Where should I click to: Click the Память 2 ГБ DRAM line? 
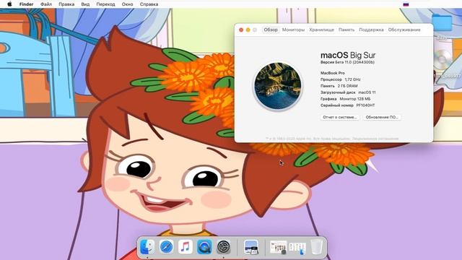[x=339, y=86]
